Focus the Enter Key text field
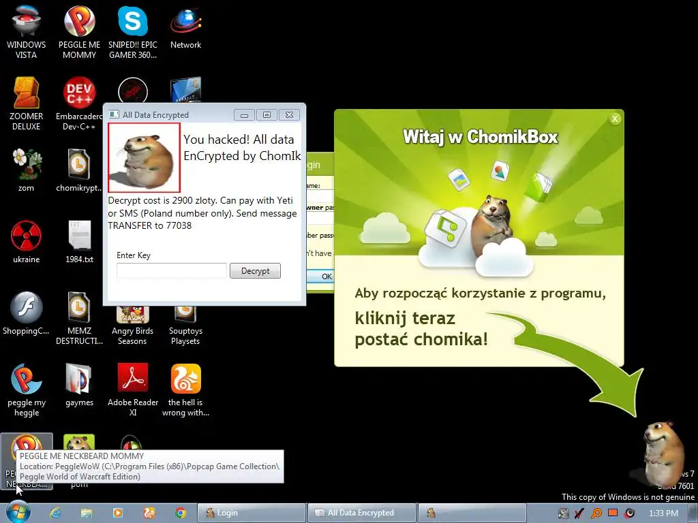 (172, 270)
